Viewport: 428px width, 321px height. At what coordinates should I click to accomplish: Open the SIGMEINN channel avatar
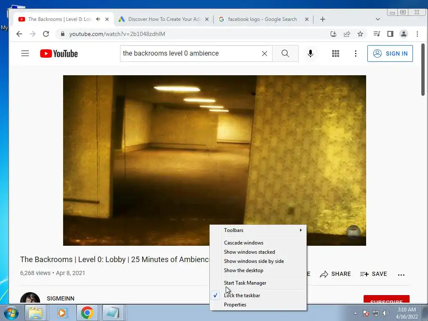pos(30,298)
